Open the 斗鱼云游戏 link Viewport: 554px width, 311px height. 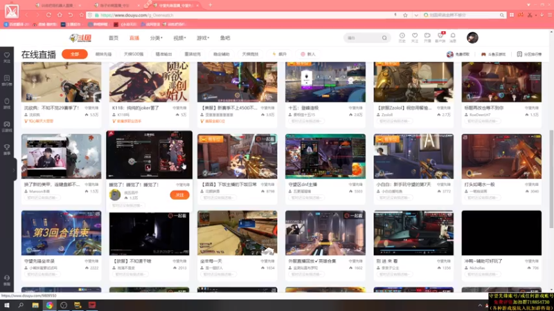(x=493, y=55)
